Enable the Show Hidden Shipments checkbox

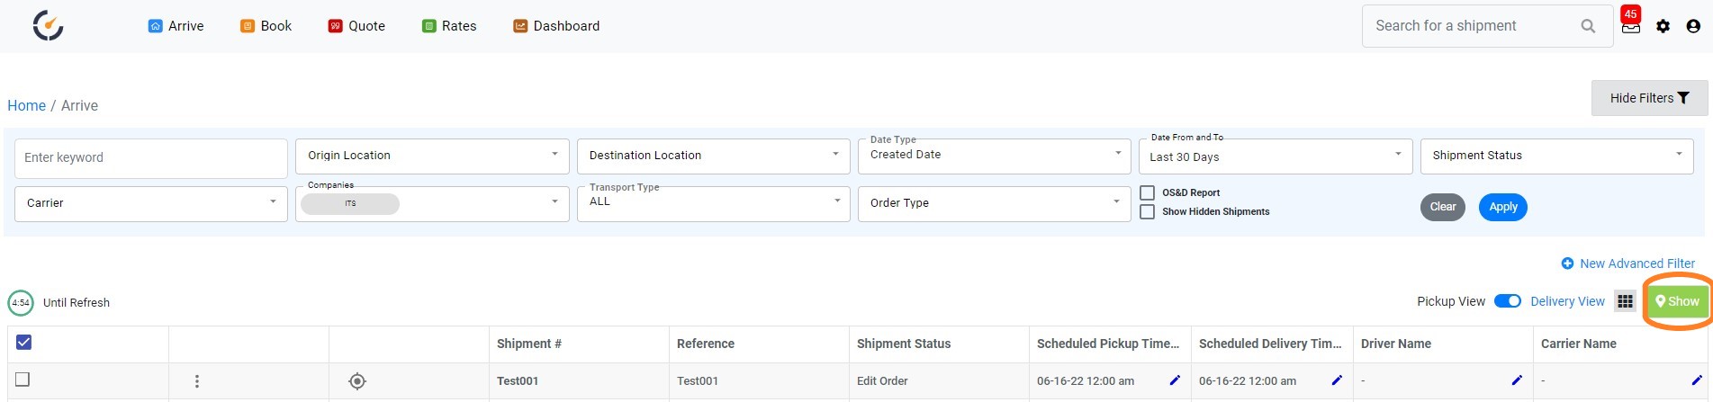coord(1148,211)
